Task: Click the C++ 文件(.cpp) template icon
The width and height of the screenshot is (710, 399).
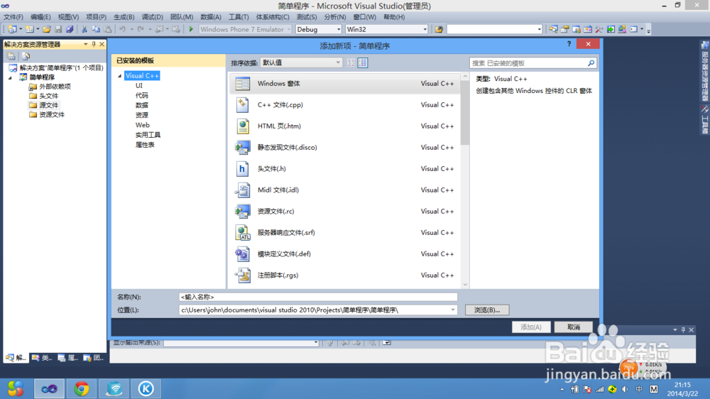Action: [x=242, y=104]
